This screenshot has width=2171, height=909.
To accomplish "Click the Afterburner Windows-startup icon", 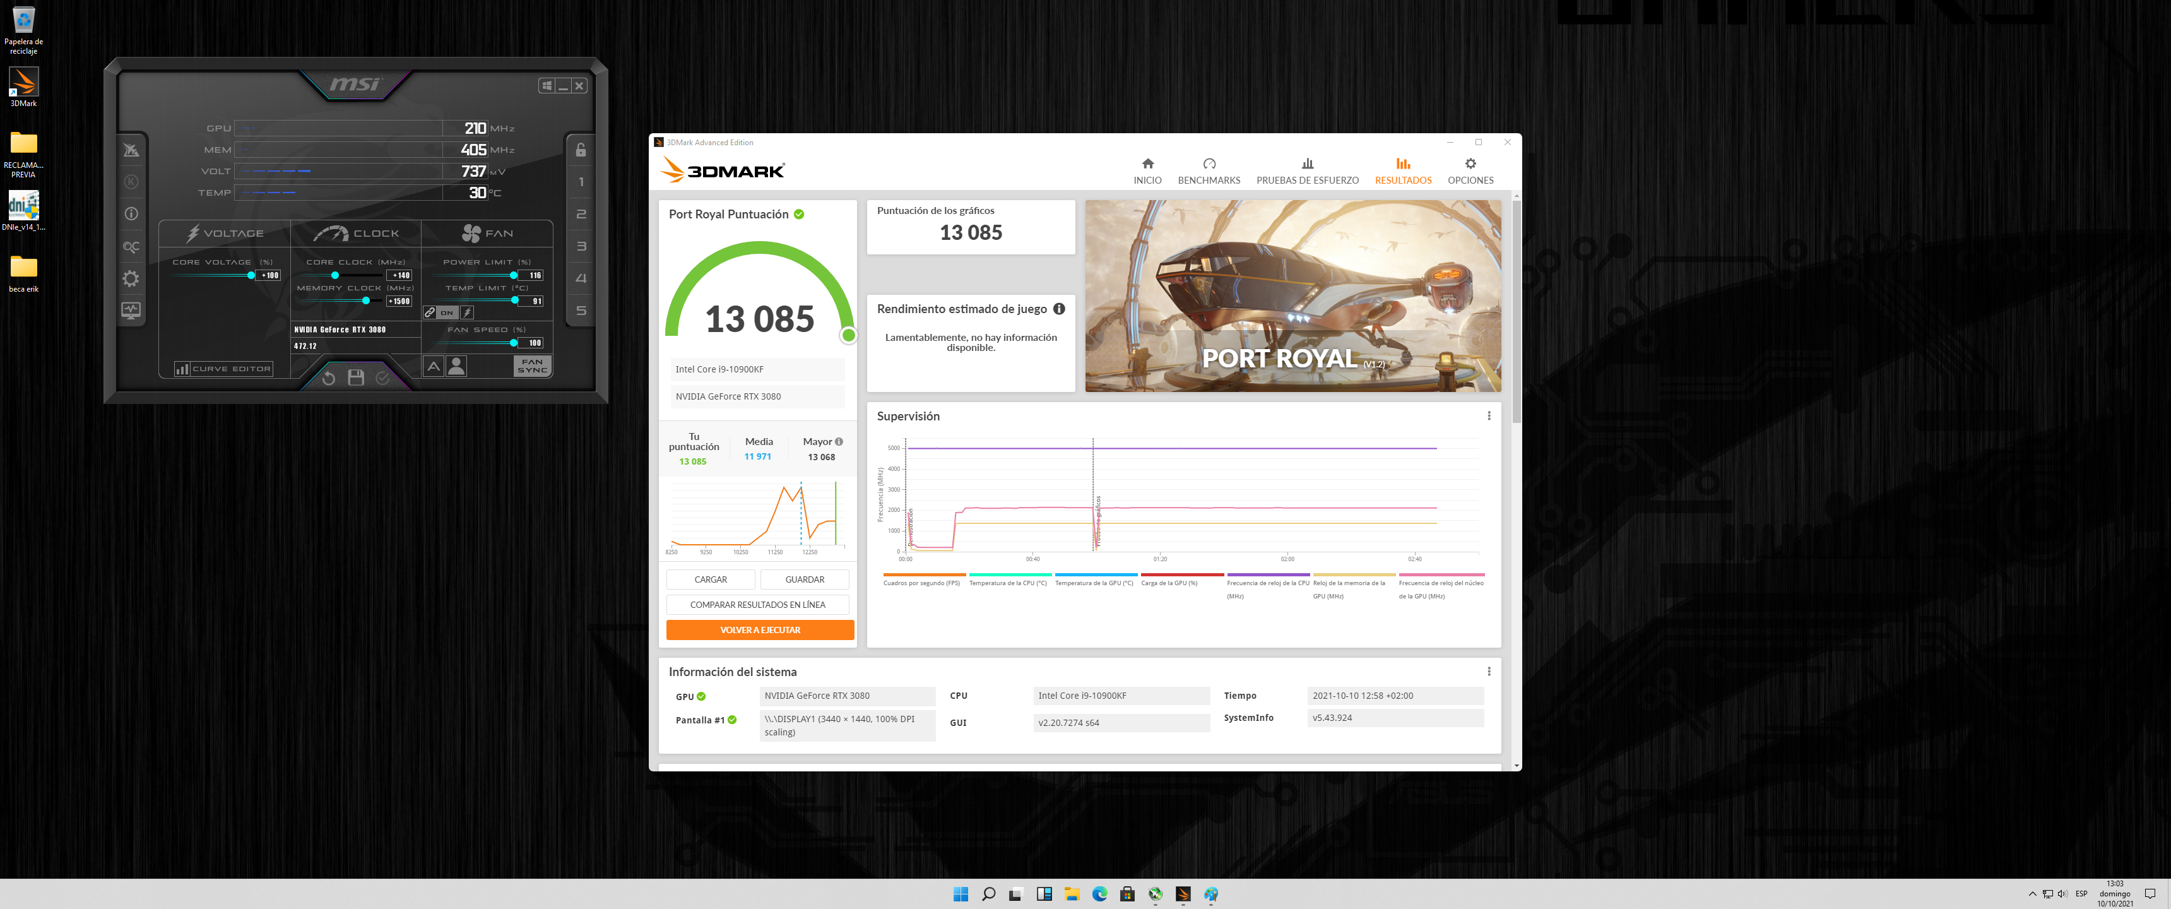I will pyautogui.click(x=547, y=85).
